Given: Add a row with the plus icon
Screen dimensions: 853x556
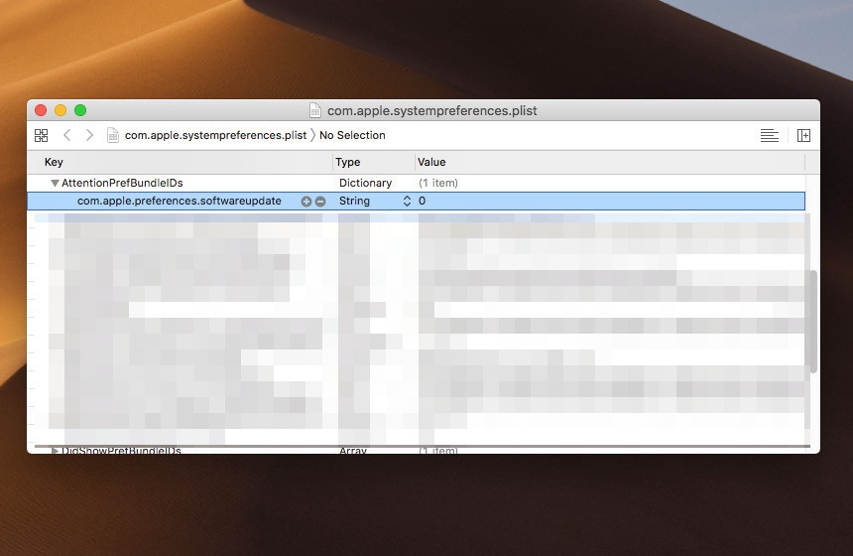Looking at the screenshot, I should 306,202.
